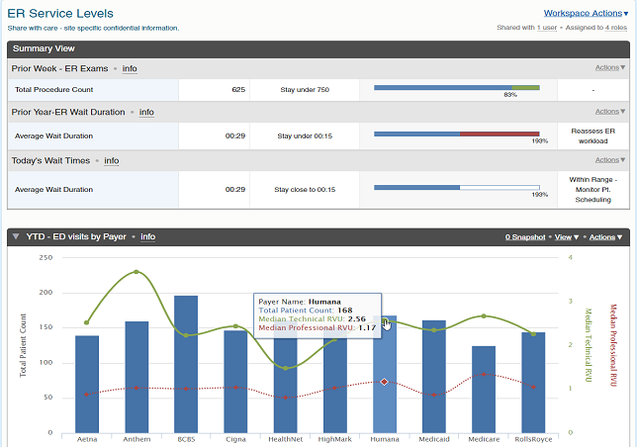Open the View menu in chart header
This screenshot has width=637, height=447.
567,237
